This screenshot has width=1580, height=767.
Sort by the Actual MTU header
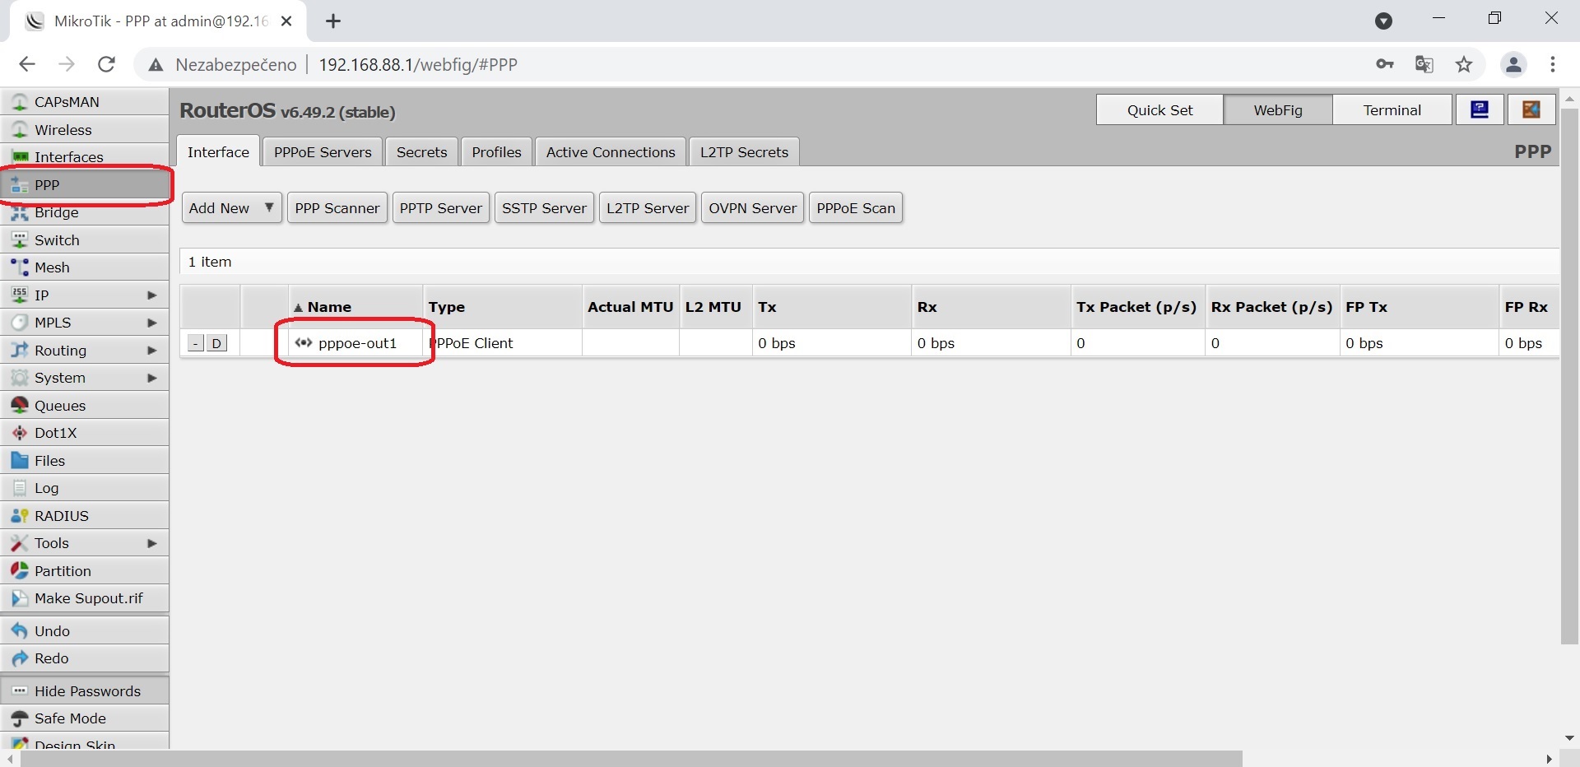(630, 307)
